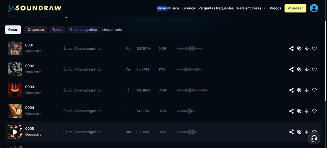Viewport: 327px width, 148px height.
Task: Open the headset support chat widget
Action: (x=314, y=138)
